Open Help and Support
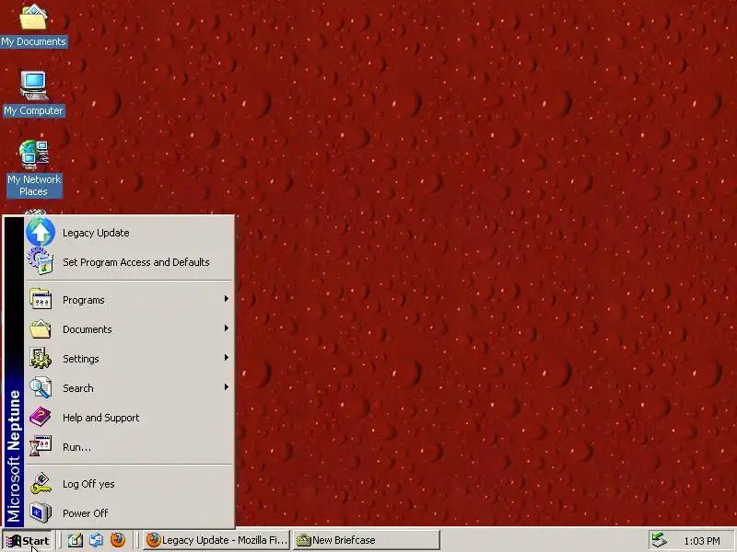This screenshot has width=737, height=552. point(129,418)
